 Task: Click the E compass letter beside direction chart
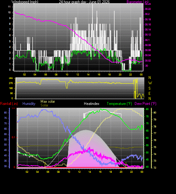pyautogui.click(x=150, y=94)
